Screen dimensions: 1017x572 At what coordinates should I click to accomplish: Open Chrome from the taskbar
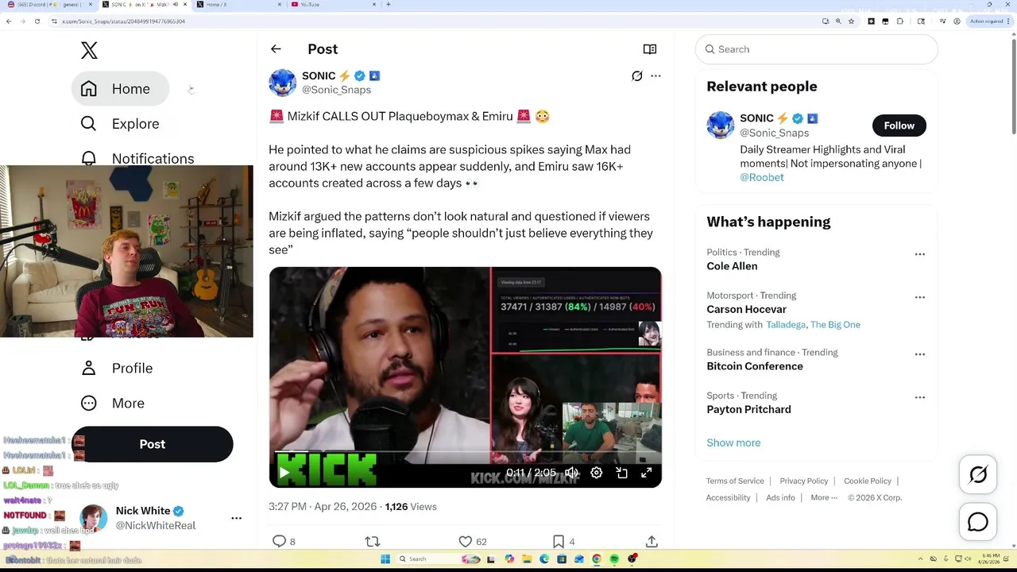point(597,559)
